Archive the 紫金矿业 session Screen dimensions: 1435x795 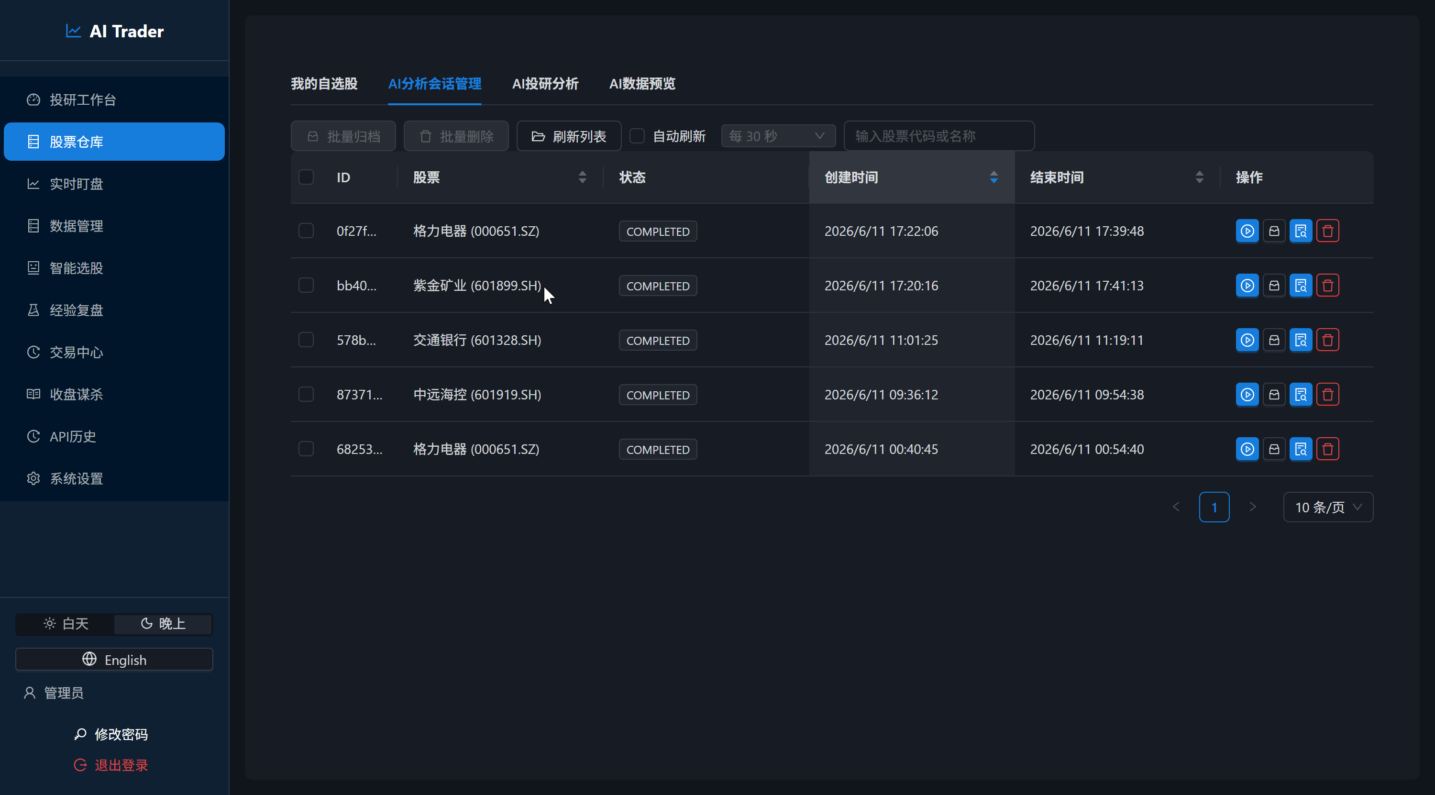(1273, 285)
